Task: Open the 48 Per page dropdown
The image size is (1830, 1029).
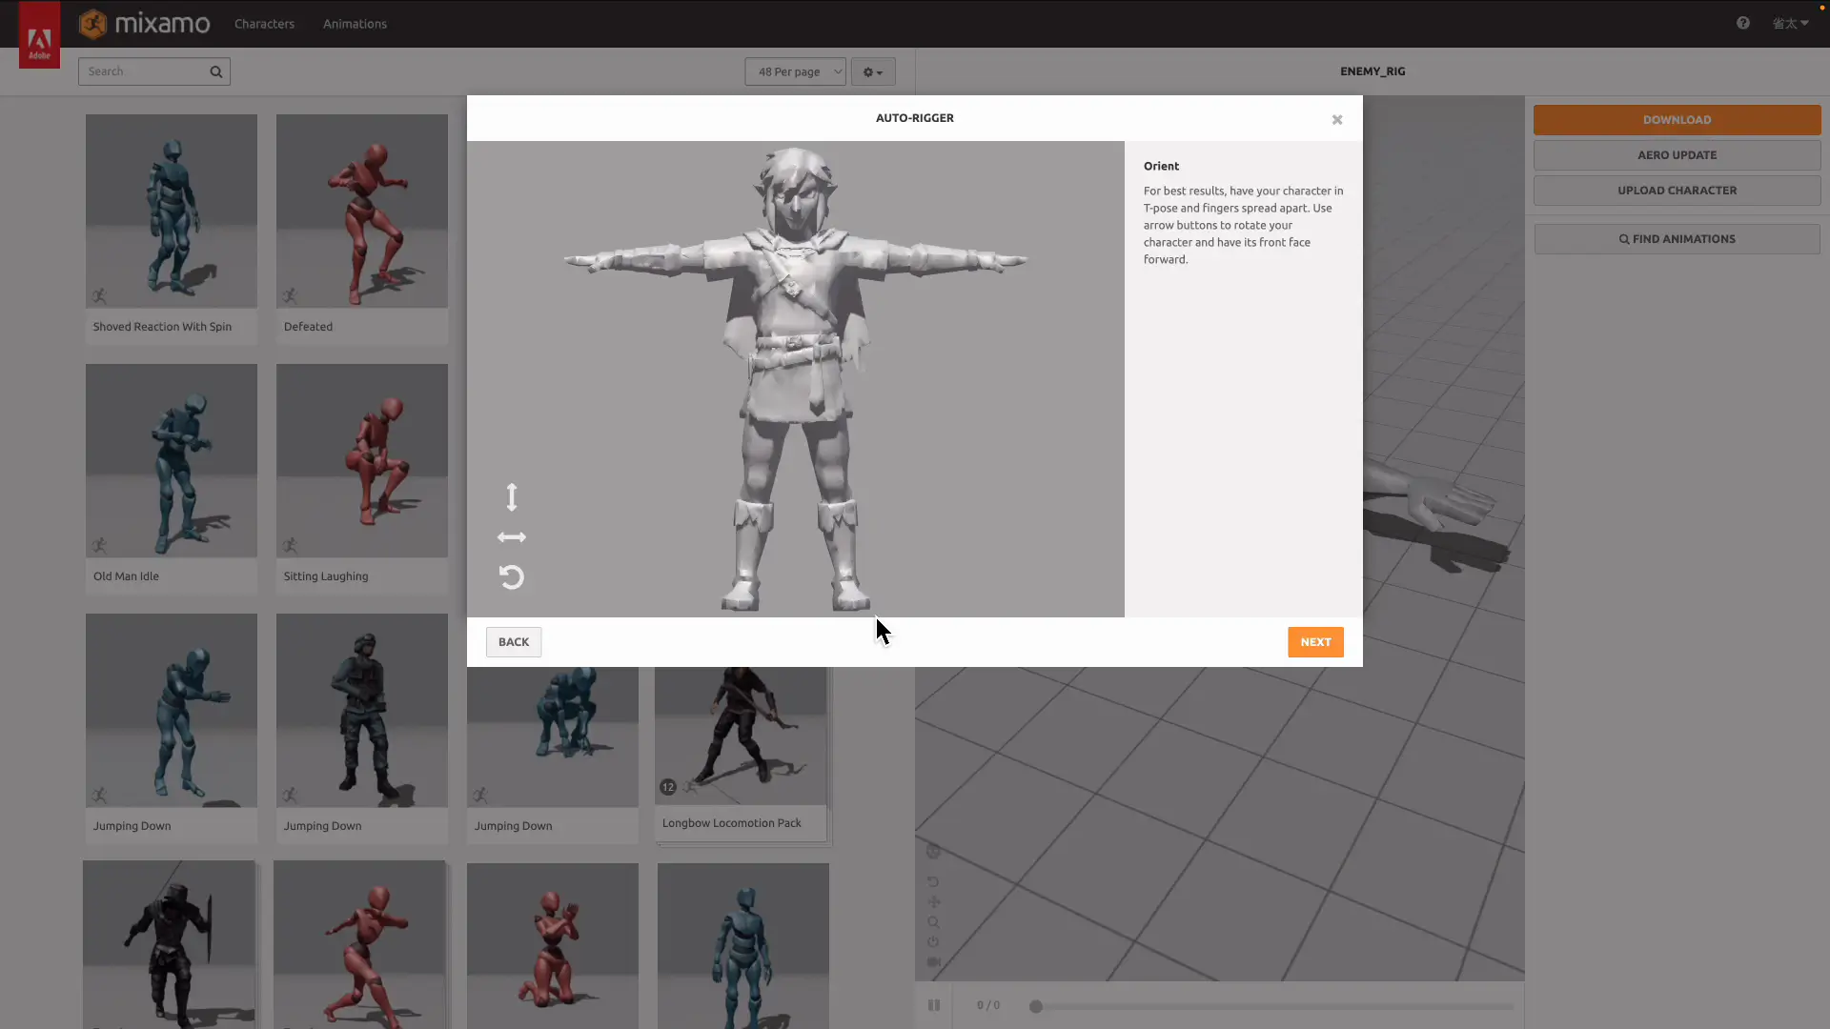Action: pyautogui.click(x=795, y=71)
